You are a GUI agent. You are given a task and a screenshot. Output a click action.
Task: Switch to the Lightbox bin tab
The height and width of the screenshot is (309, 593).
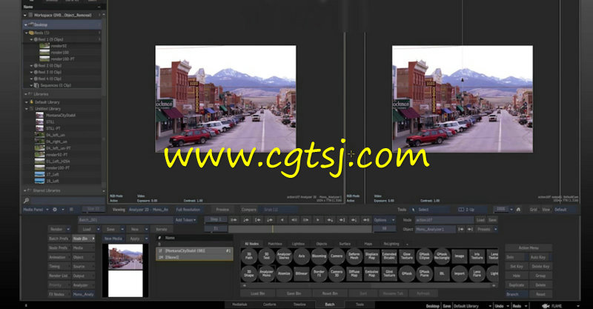(x=299, y=244)
